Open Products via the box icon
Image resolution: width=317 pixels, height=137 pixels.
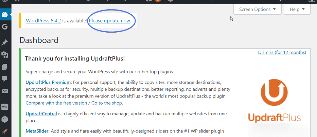(x=4, y=119)
